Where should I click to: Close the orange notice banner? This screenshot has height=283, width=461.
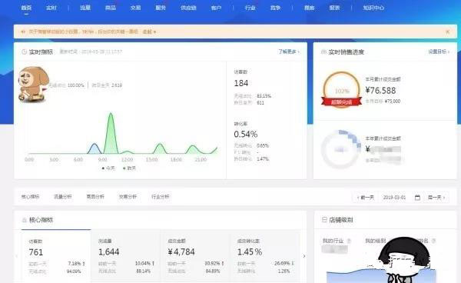pos(447,32)
